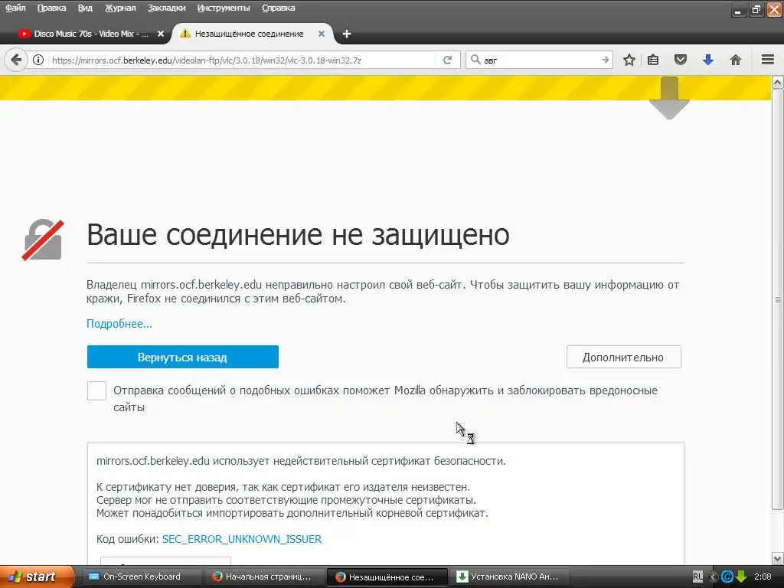The image size is (784, 588).
Task: Click the search magnifier icon
Action: click(475, 60)
